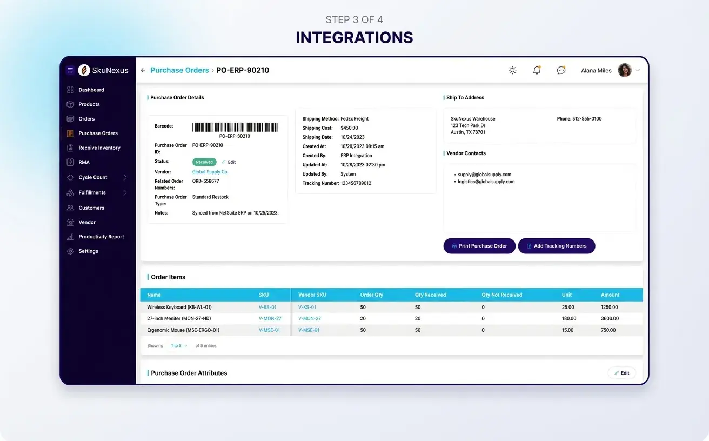This screenshot has width=709, height=441.
Task: Open notifications bell in the header
Action: point(537,70)
